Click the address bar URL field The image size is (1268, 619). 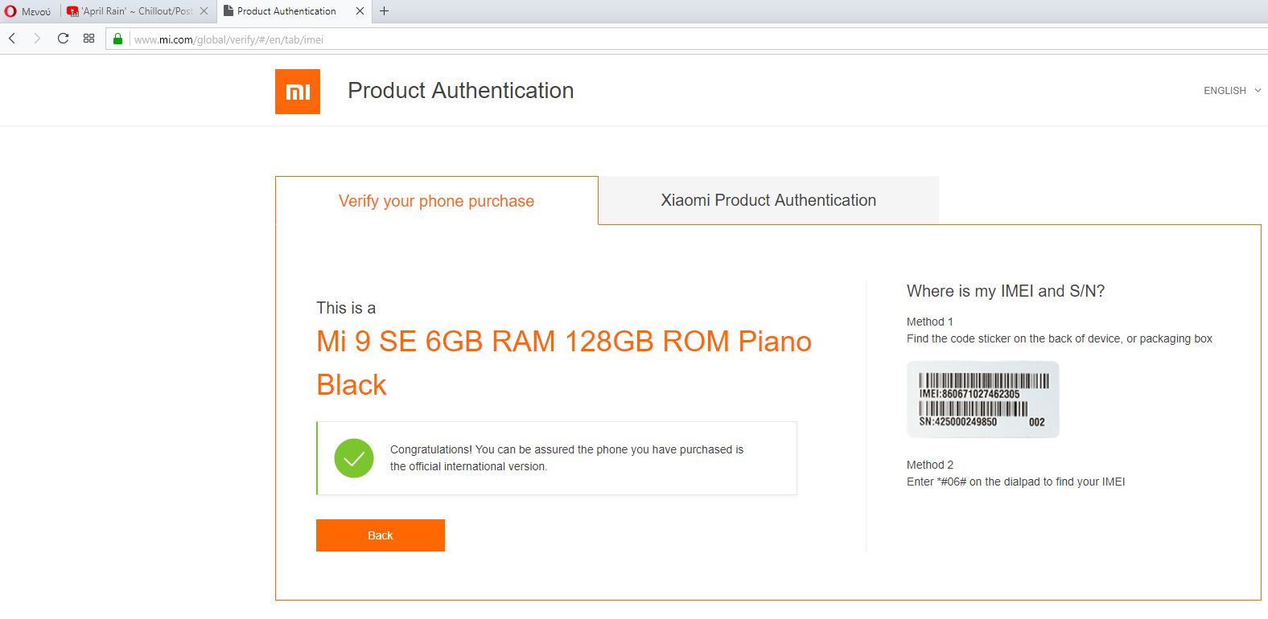(x=644, y=39)
